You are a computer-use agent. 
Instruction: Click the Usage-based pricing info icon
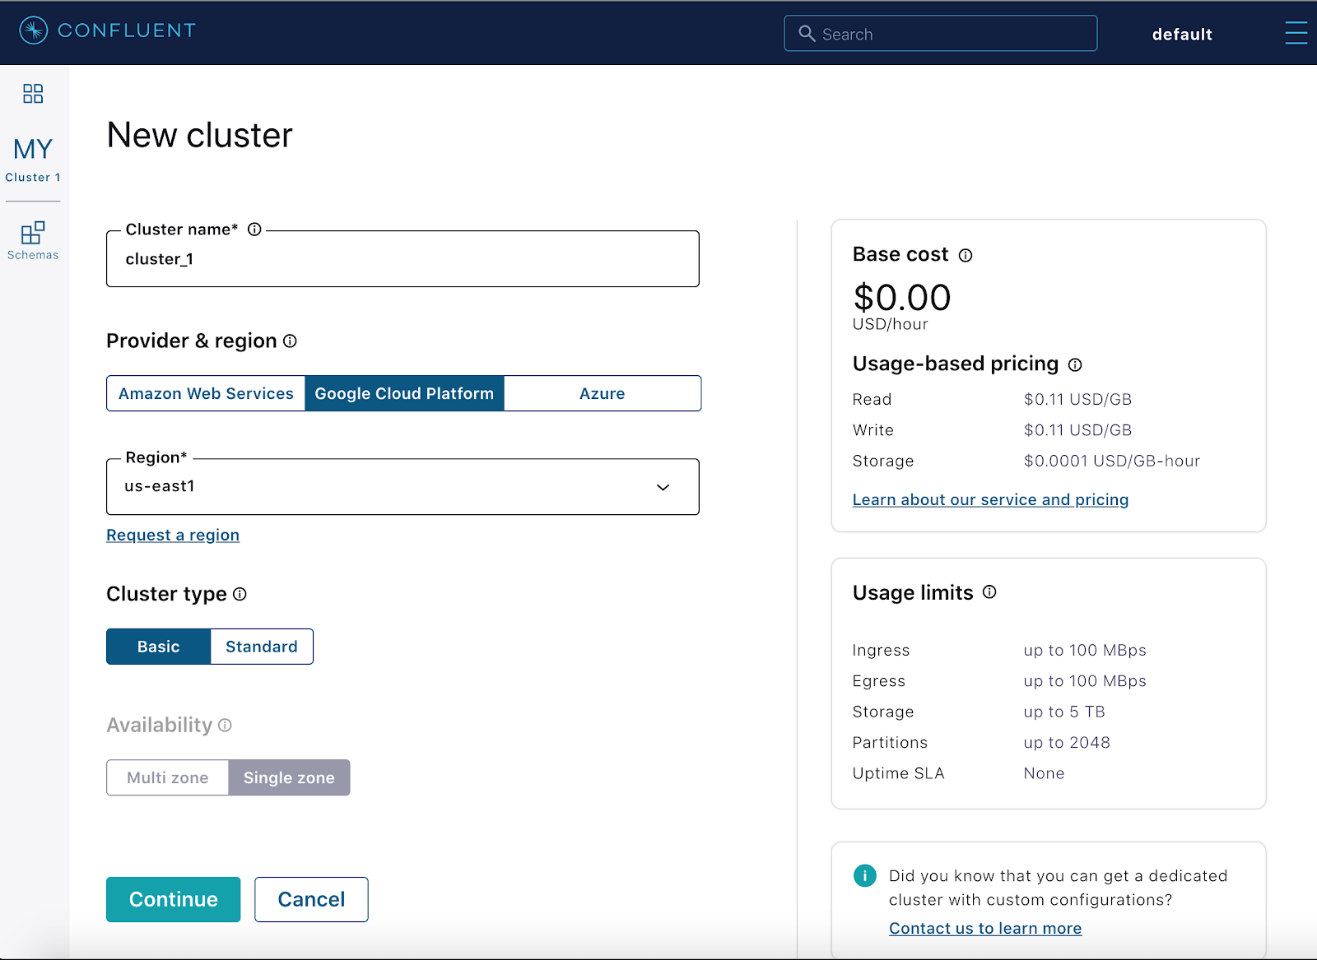pos(1077,364)
